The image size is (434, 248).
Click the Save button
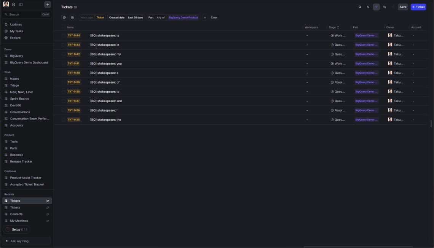pyautogui.click(x=403, y=7)
